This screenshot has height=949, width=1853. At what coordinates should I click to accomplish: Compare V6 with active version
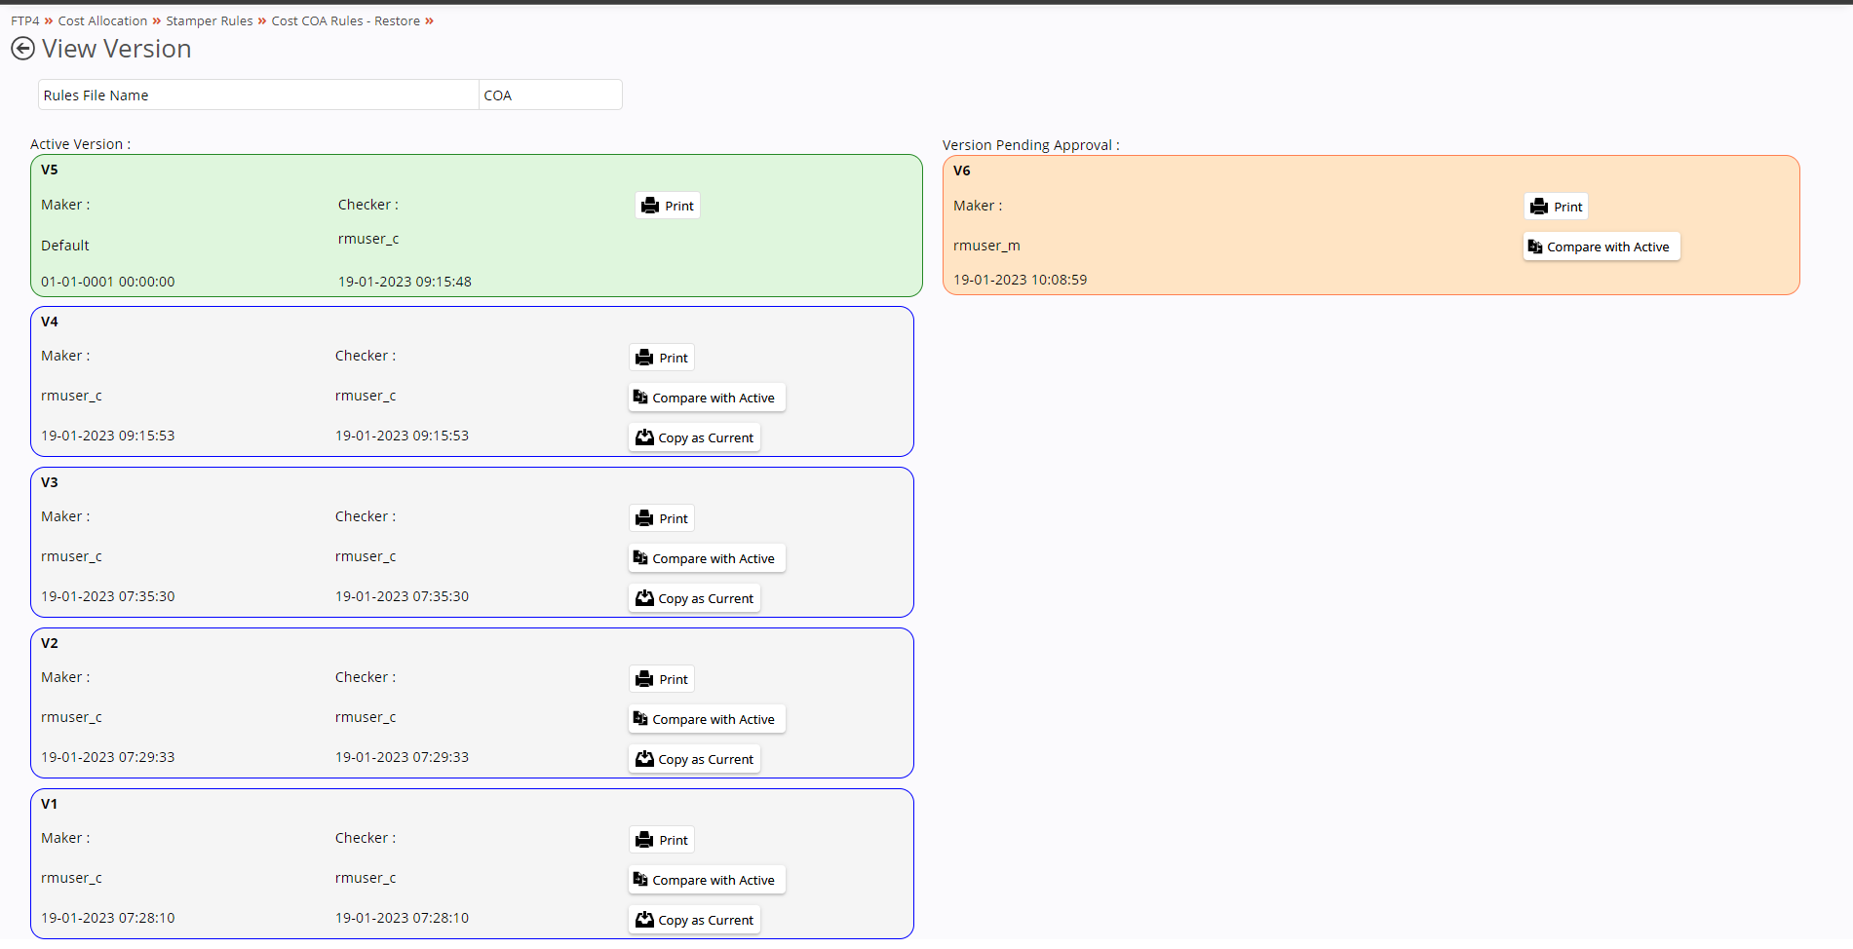pyautogui.click(x=1602, y=247)
